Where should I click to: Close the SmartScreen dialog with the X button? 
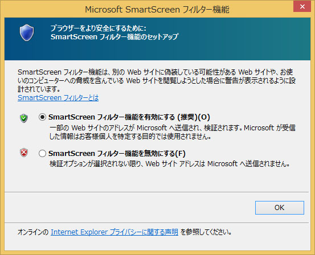[x=302, y=6]
